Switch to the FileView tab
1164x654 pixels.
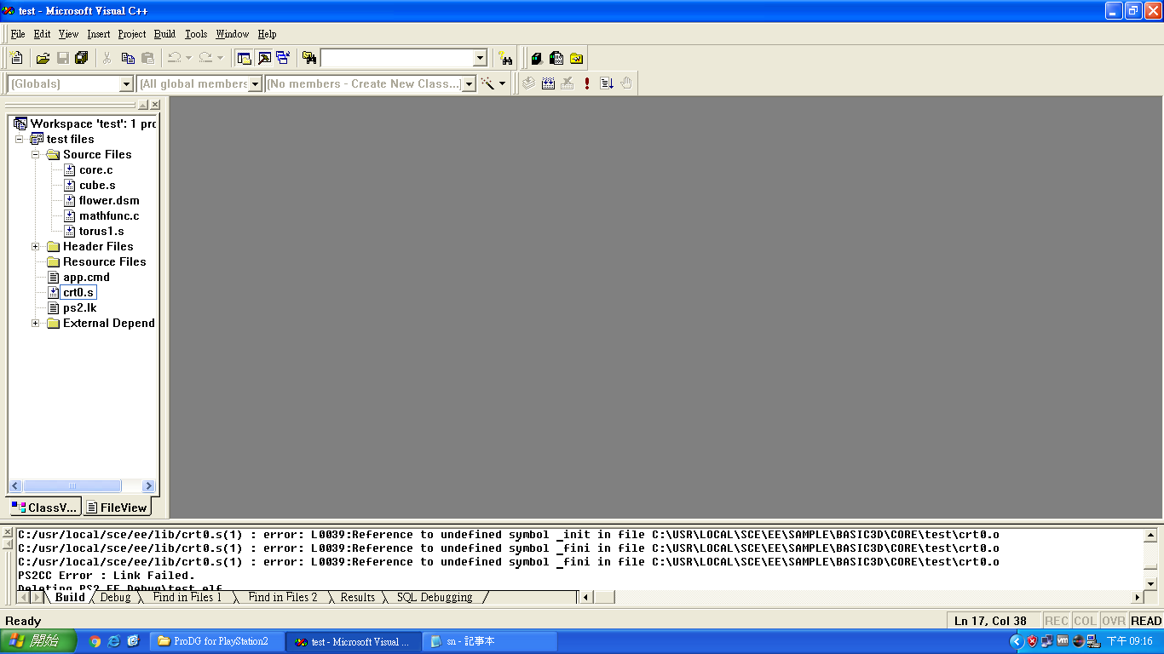tap(118, 507)
